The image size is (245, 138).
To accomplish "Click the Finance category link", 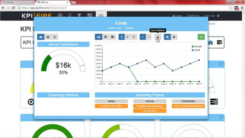I will coord(129,28).
